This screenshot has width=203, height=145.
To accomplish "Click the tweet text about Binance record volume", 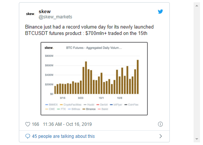I will (89, 30).
